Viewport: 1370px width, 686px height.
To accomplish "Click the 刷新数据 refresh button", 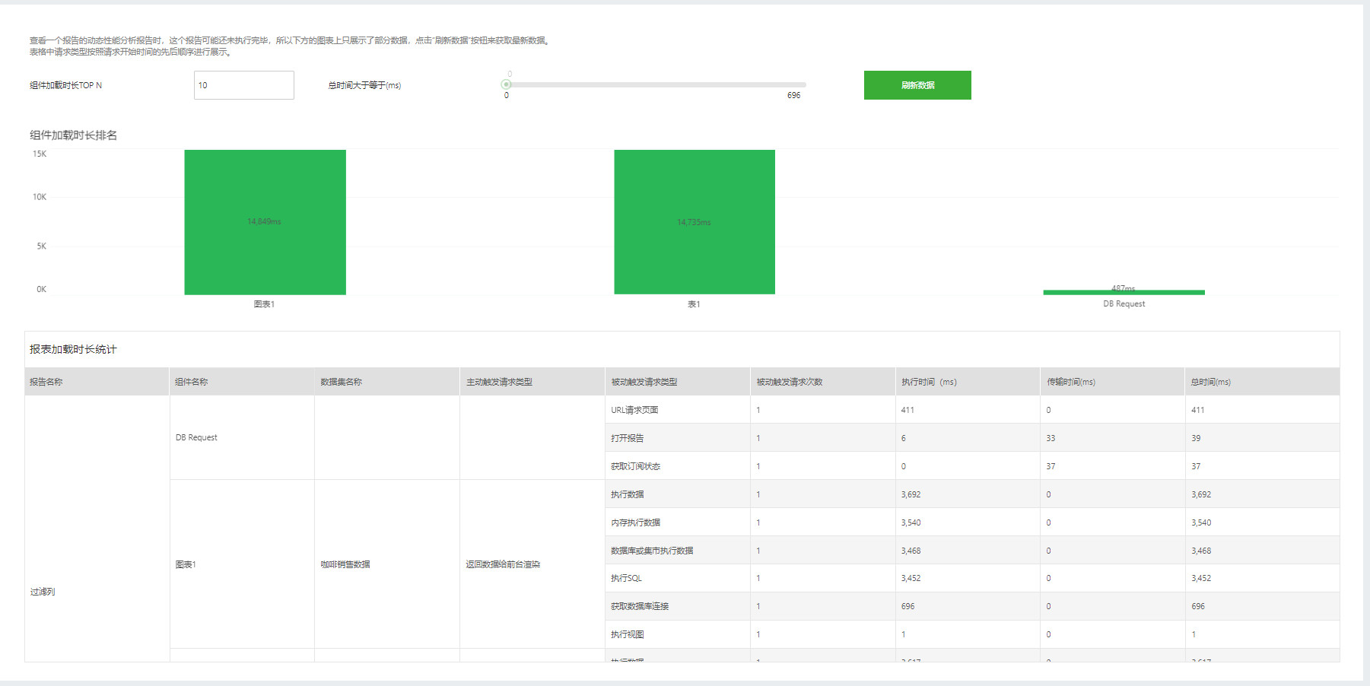I will click(x=917, y=85).
